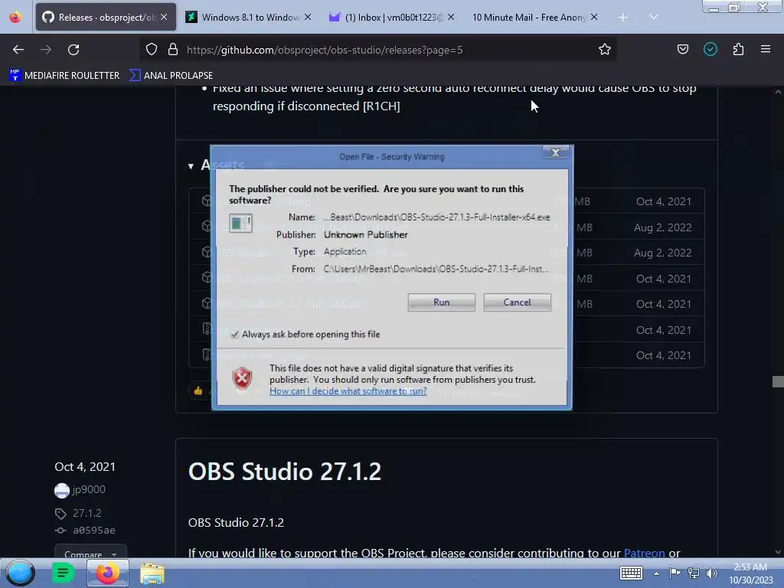List all tabs dropdown arrow

coord(653,17)
